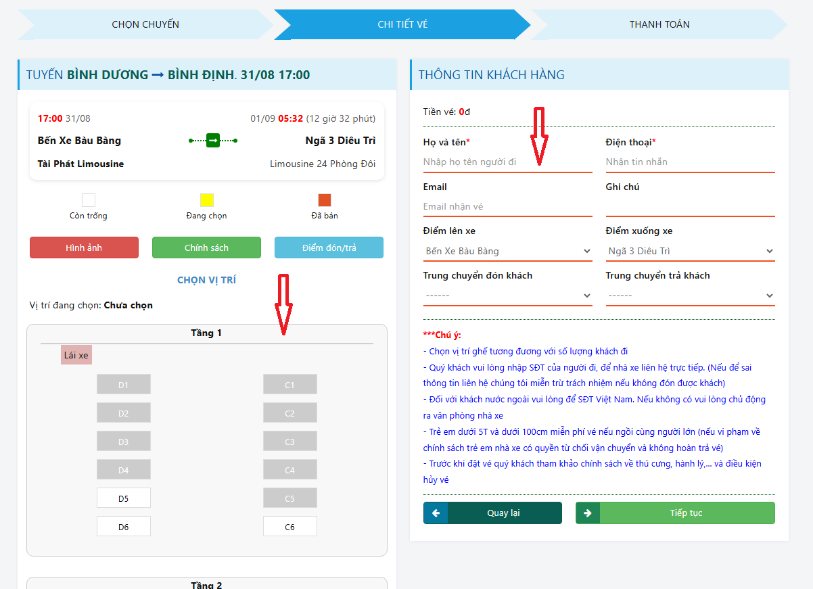Open the CHI TIẾT VÉ step
This screenshot has height=589, width=813.
point(402,24)
